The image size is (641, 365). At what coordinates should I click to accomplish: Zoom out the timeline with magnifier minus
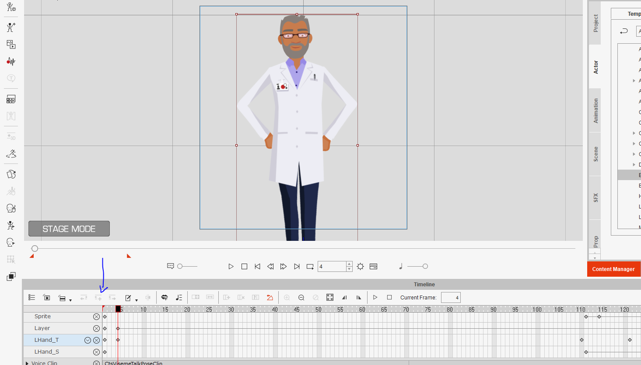pyautogui.click(x=301, y=297)
